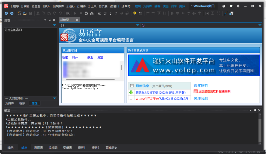Click the recent projects list horizontal scrollbar
Viewport: 266px width, 154px height.
tap(90, 79)
